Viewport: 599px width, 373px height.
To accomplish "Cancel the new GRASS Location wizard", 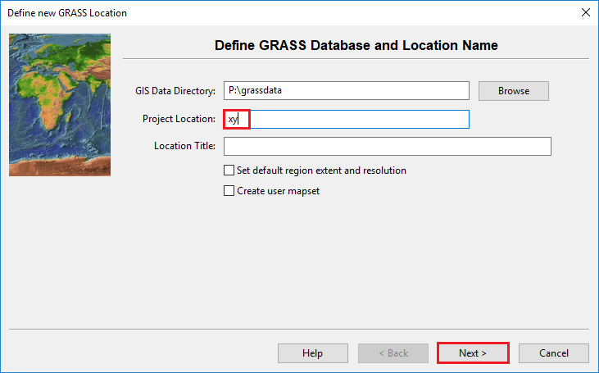I will click(553, 353).
